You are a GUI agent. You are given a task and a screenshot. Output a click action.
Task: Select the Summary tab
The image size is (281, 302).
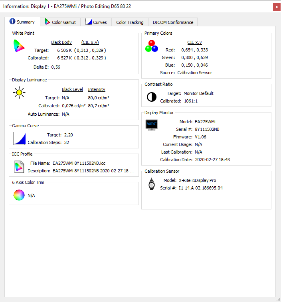pos(22,22)
